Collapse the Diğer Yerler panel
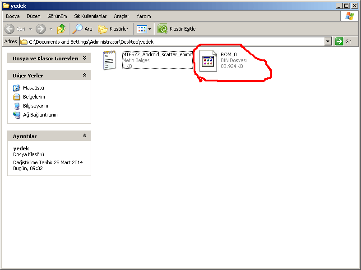 (84, 75)
